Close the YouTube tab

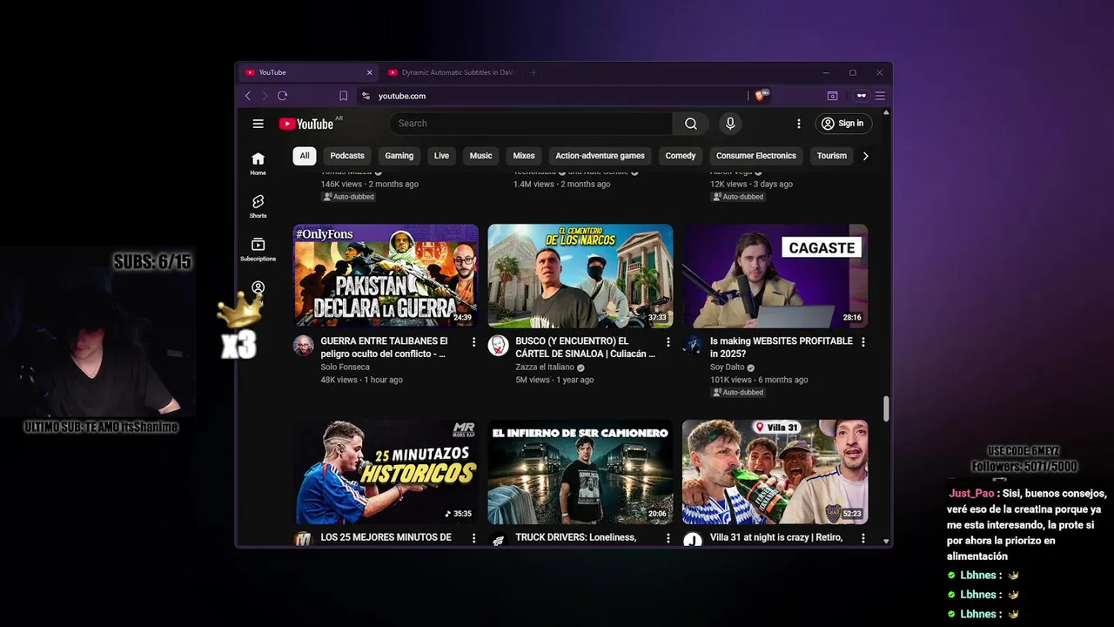[369, 72]
